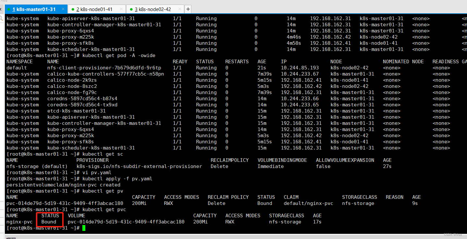This screenshot has width=467, height=239.
Task: Click the pod name coredns-5897cd56c4-tx9xd
Action: [82, 105]
